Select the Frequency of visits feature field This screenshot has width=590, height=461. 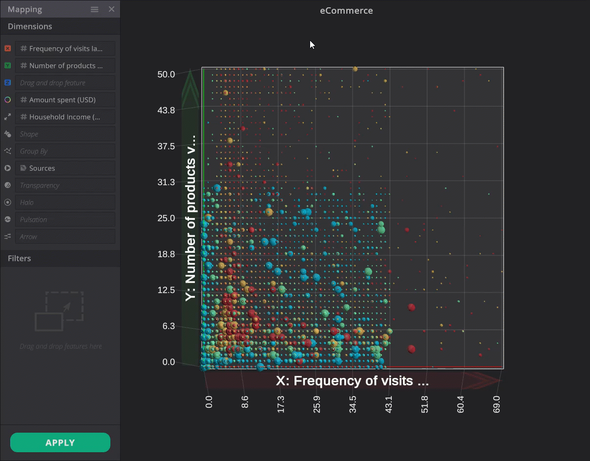tap(65, 48)
